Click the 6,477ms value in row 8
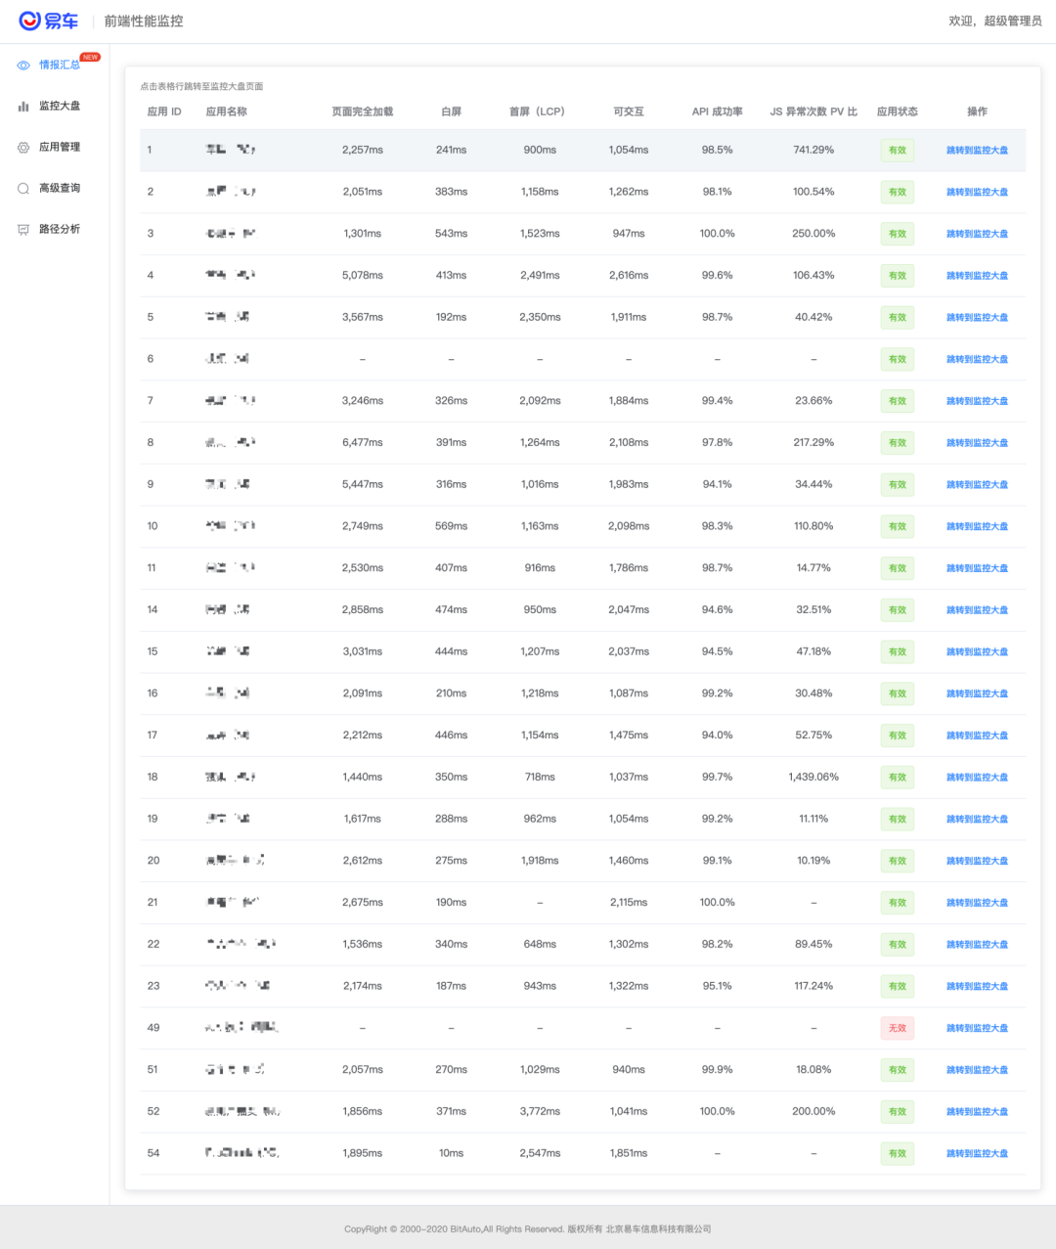Screen dimensions: 1056x1249 (x=363, y=442)
